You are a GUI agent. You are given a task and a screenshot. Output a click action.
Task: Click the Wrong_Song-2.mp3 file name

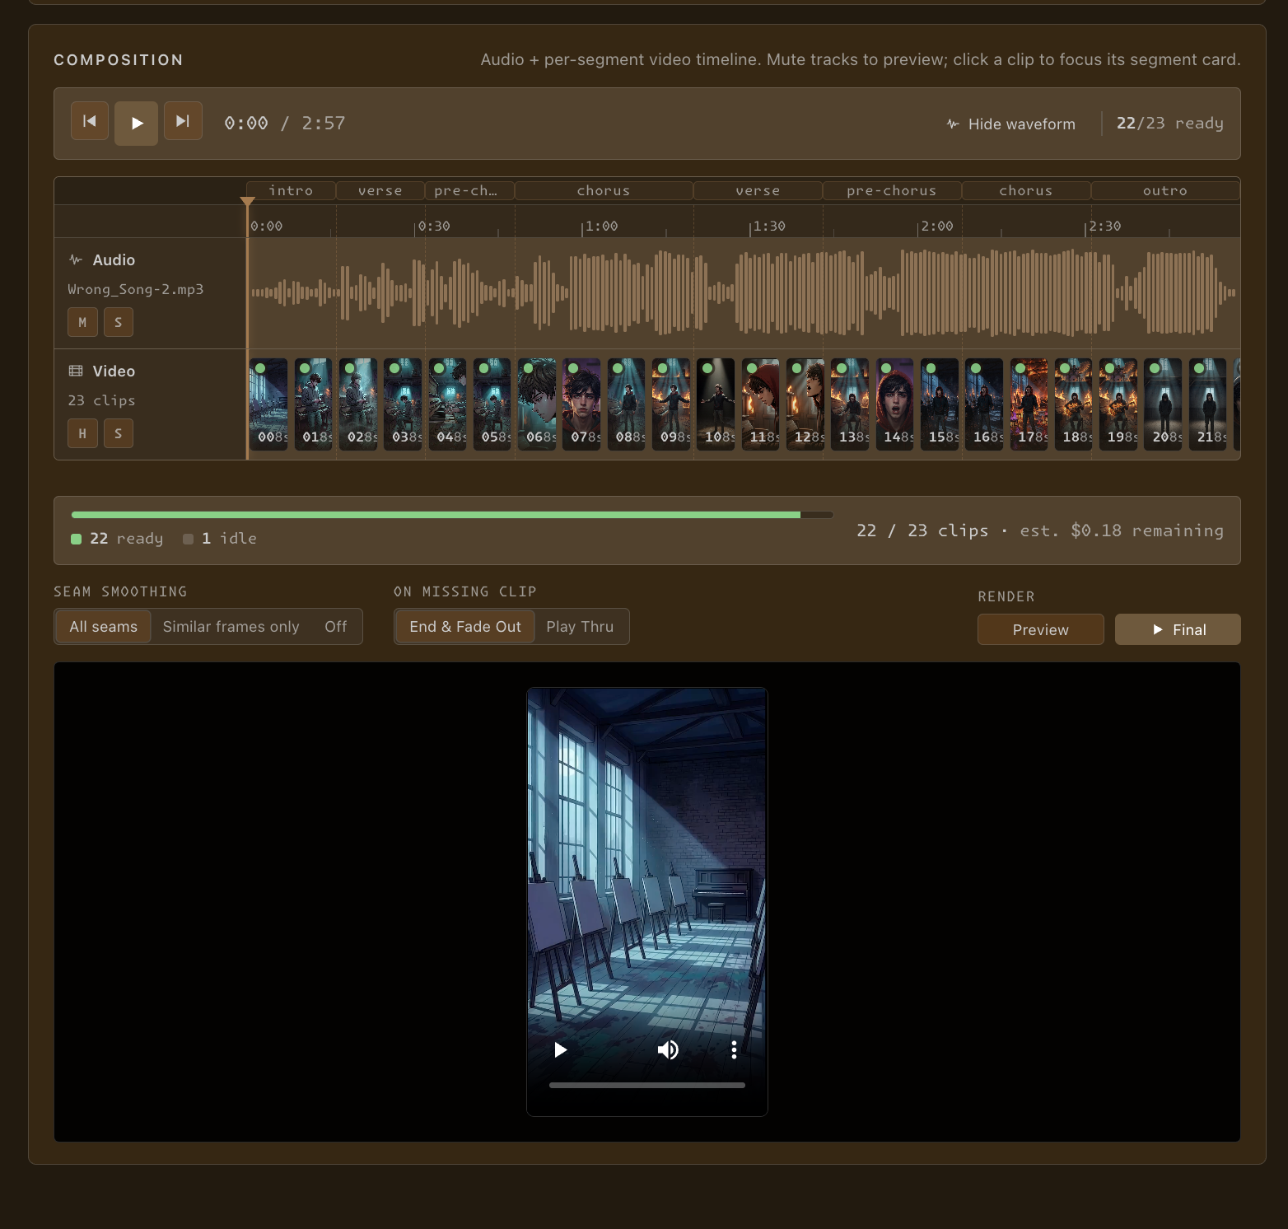click(135, 289)
